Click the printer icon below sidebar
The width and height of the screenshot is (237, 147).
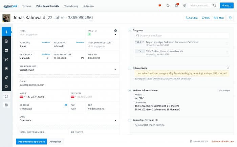6,96
